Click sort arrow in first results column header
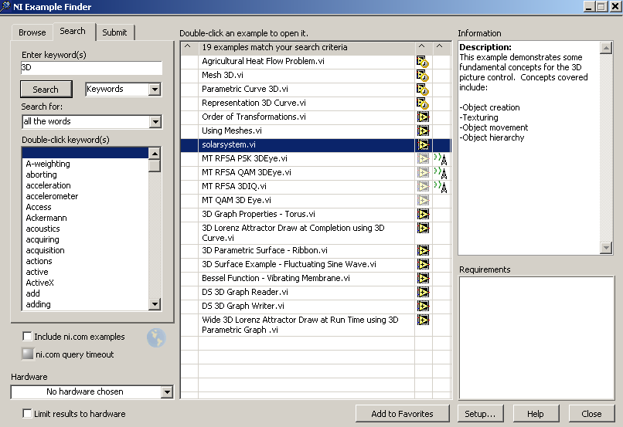Image resolution: width=623 pixels, height=427 pixels. click(188, 47)
